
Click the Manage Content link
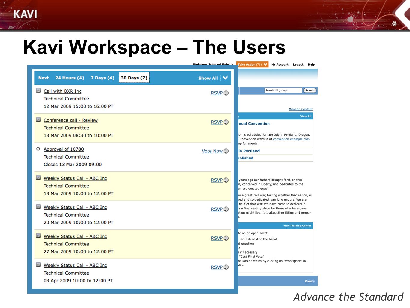(x=301, y=109)
